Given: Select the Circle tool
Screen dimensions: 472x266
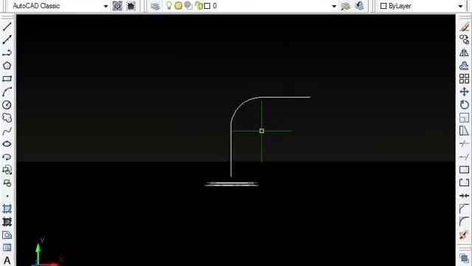Looking at the screenshot, I should pos(7,105).
